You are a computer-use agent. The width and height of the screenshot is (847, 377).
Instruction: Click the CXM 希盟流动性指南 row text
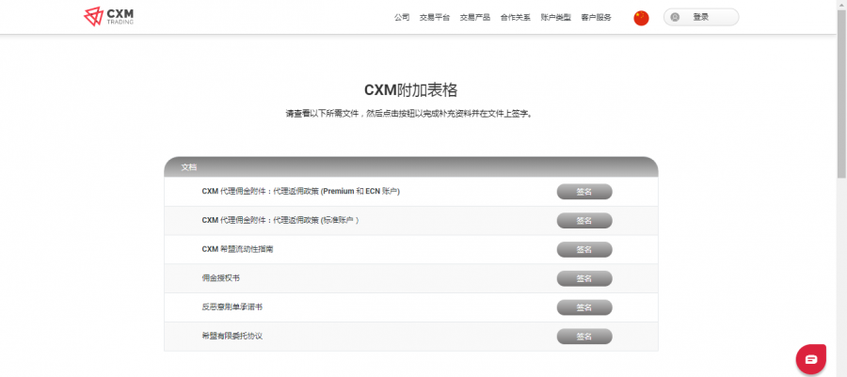(x=237, y=250)
